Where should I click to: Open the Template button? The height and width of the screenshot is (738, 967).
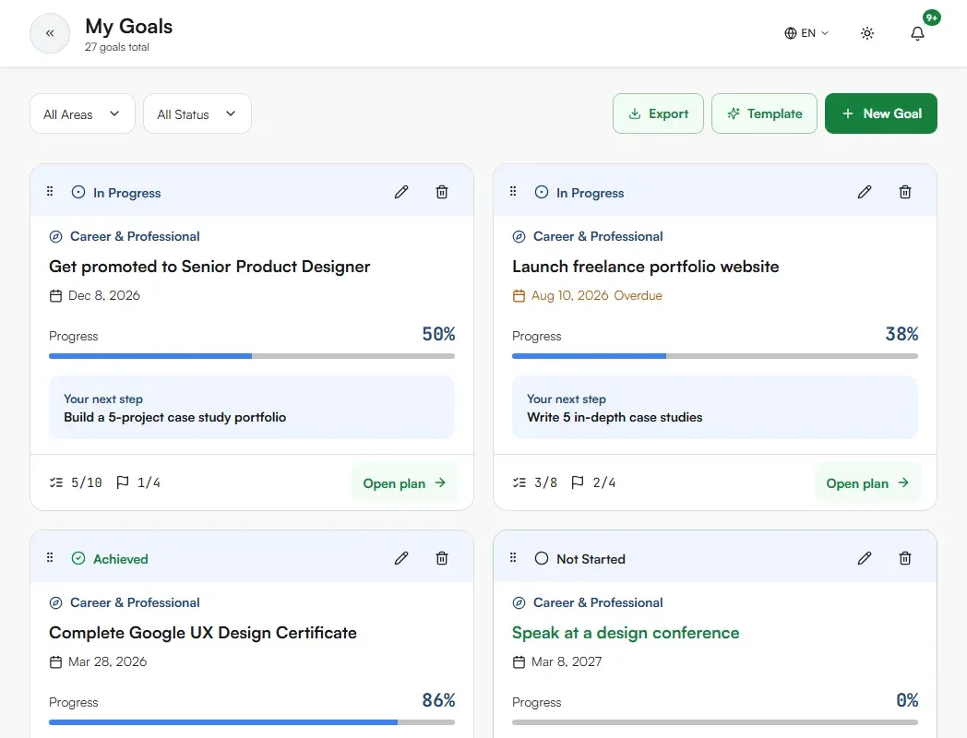763,113
